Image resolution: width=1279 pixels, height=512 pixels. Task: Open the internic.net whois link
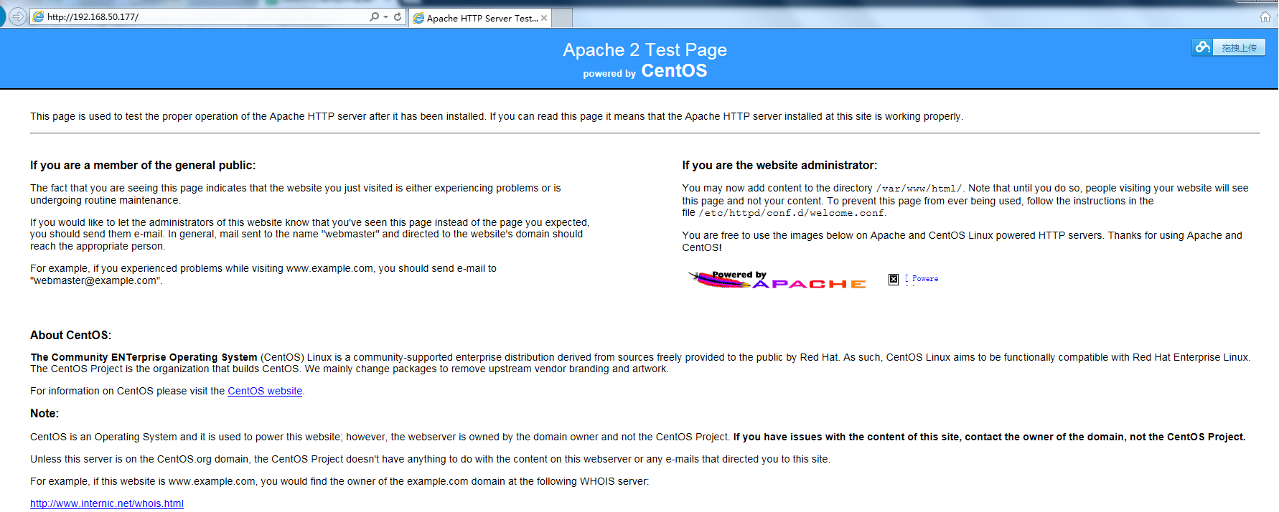[x=107, y=503]
